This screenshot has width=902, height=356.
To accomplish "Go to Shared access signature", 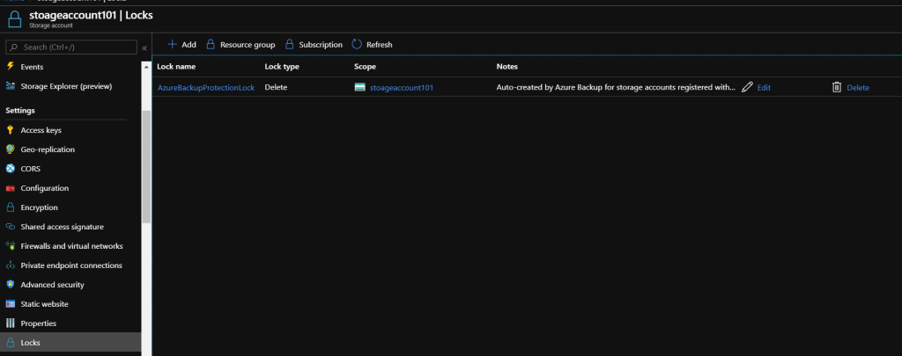I will pos(62,227).
